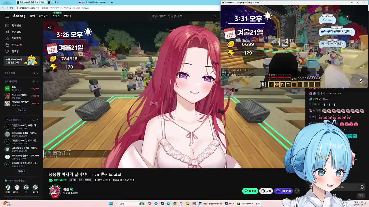Image resolution: width=369 pixels, height=207 pixels.
Task: Open 전체 방송 in the sidebar
Action: point(16,26)
